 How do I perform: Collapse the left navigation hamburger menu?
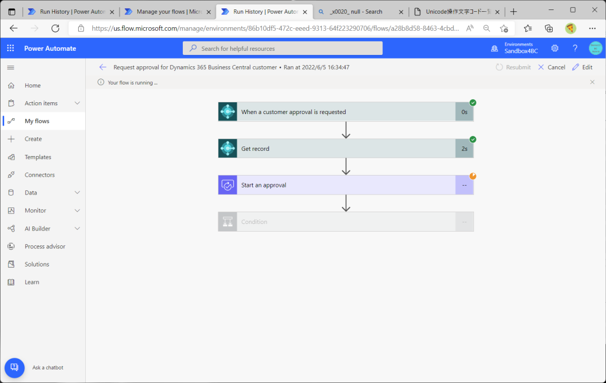[x=11, y=67]
